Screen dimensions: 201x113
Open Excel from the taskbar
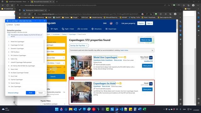(144, 109)
